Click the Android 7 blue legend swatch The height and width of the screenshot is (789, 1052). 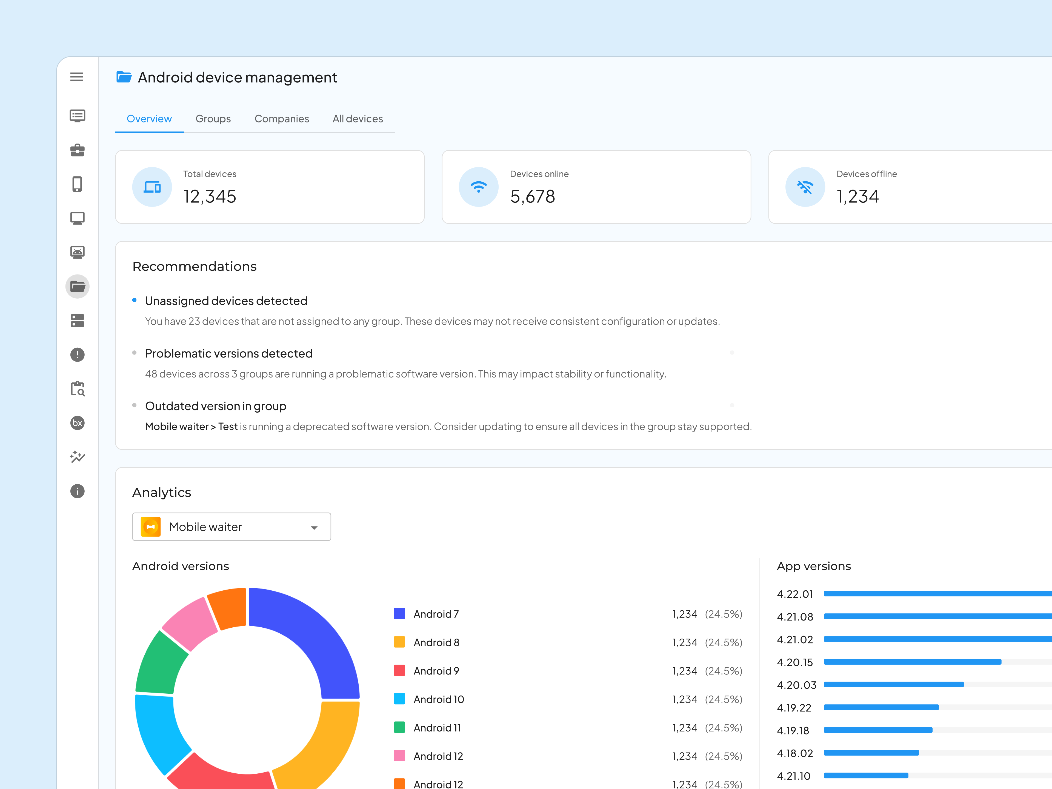(399, 613)
